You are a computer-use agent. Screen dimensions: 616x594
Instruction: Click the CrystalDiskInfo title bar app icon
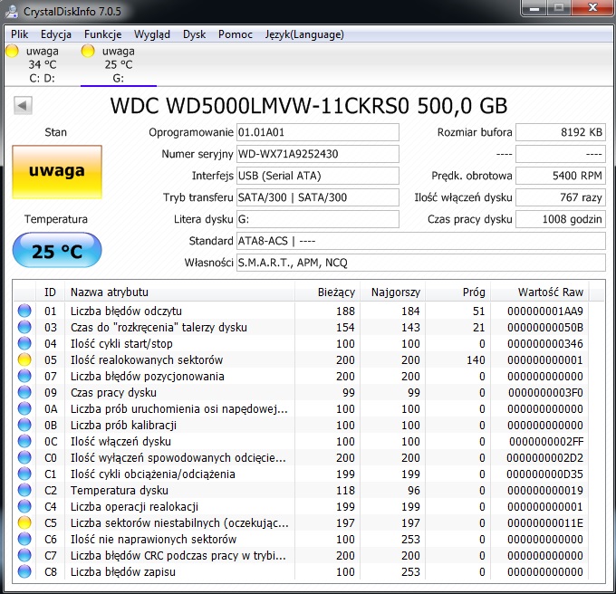12,11
